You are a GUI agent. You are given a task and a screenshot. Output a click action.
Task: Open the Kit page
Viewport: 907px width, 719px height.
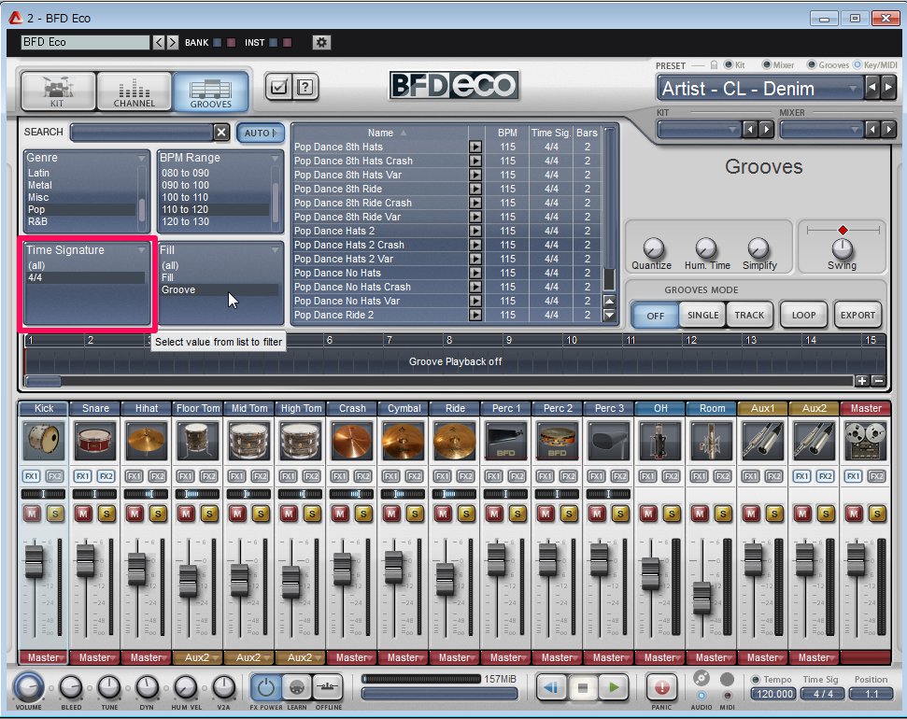point(58,91)
